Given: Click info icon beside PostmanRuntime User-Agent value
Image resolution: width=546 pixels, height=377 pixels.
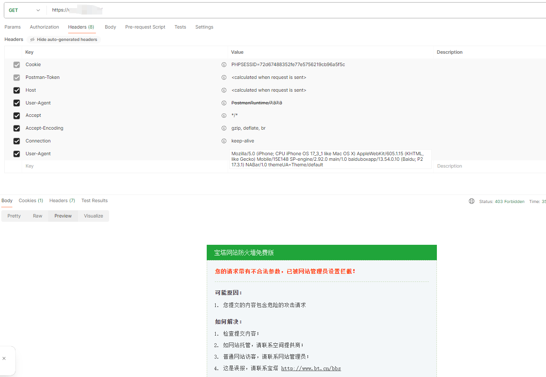Looking at the screenshot, I should point(224,103).
